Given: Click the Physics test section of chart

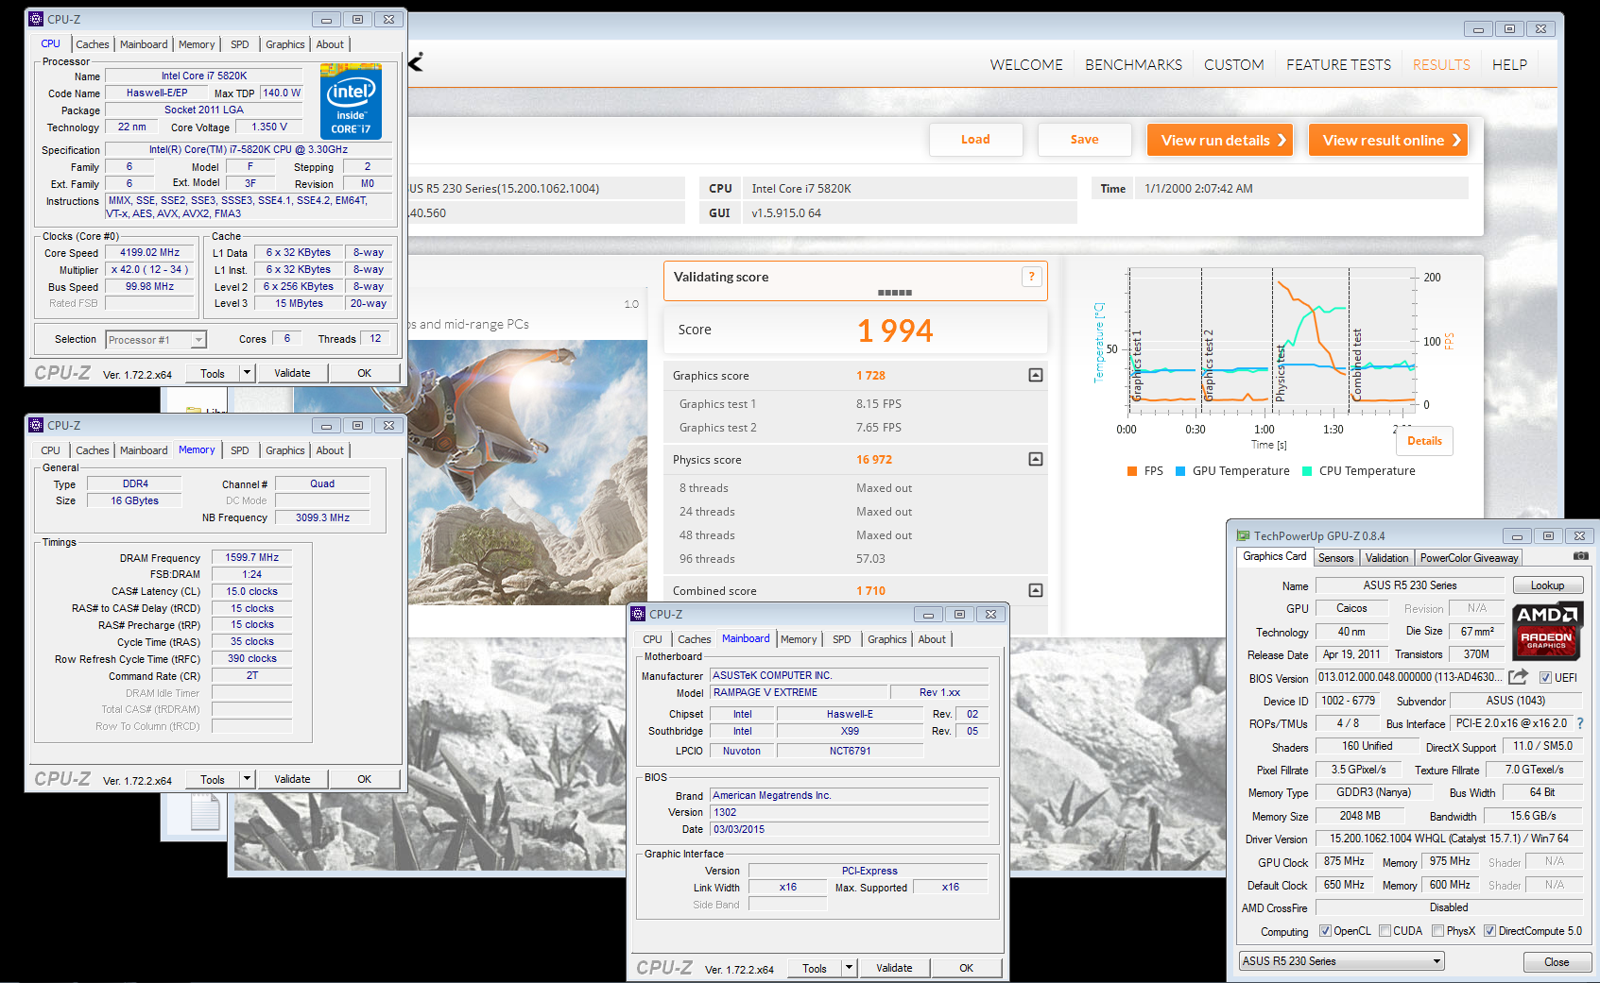Looking at the screenshot, I should pyautogui.click(x=1311, y=340).
